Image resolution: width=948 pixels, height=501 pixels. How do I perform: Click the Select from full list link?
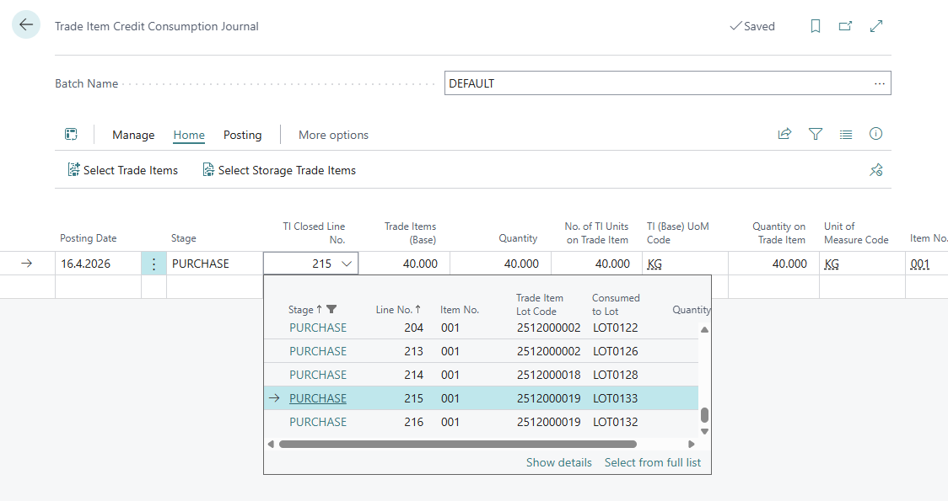pos(652,462)
